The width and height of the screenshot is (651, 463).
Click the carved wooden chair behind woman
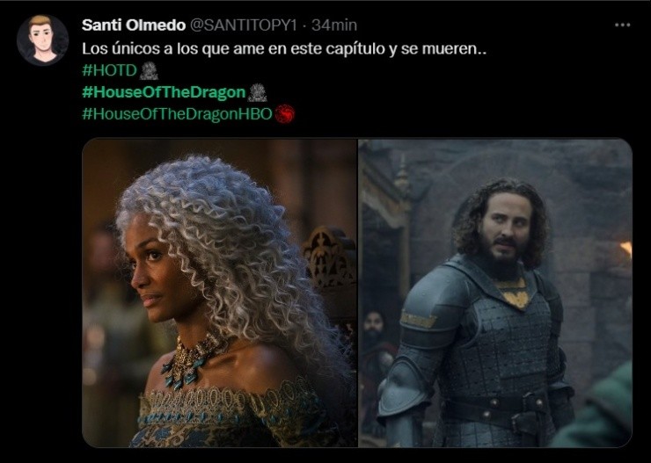(329, 259)
